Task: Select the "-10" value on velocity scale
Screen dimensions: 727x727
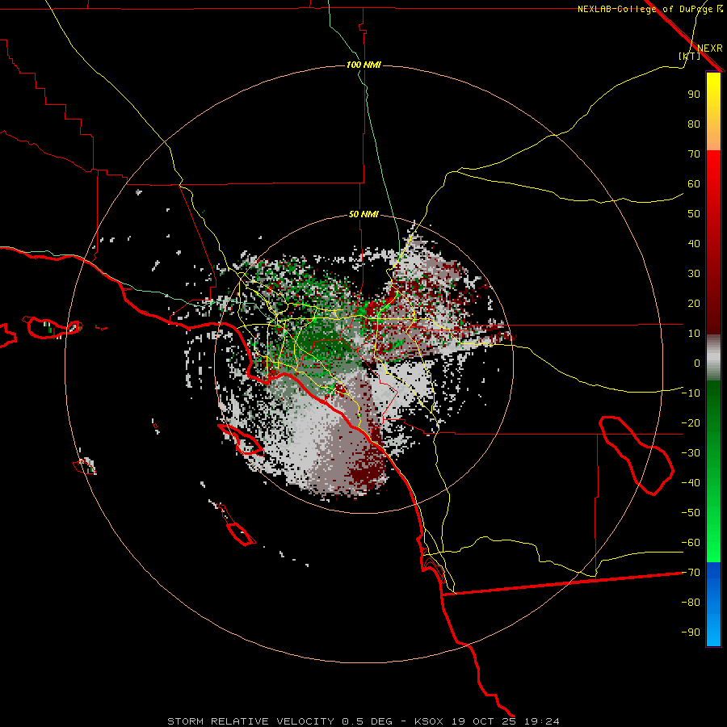Action: click(691, 393)
